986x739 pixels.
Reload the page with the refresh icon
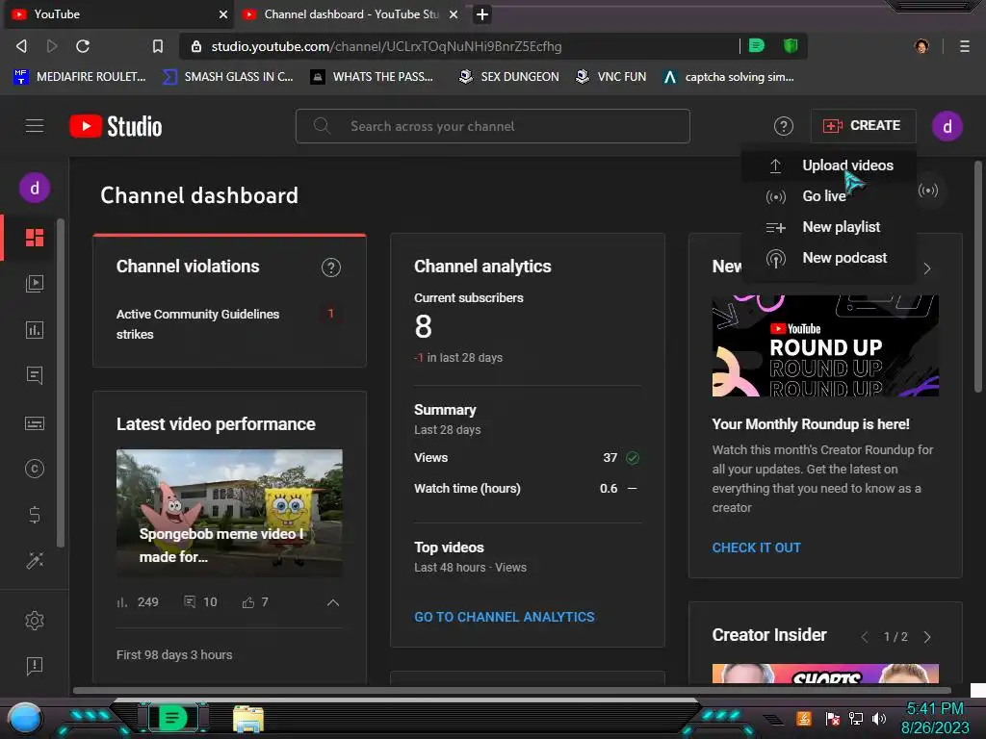83,46
